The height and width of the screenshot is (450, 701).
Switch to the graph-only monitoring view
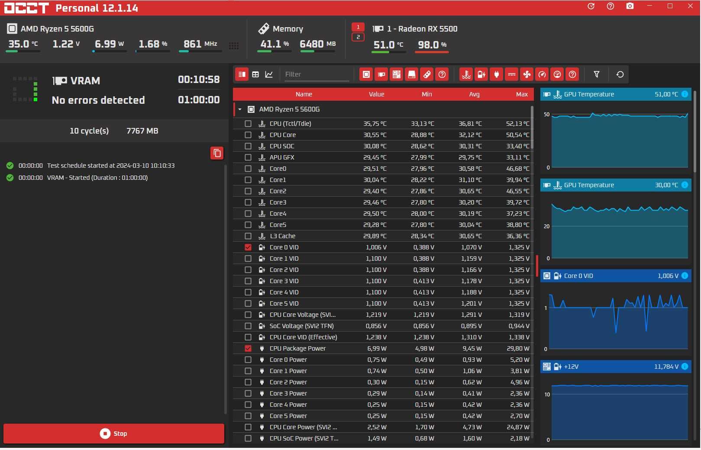tap(269, 74)
